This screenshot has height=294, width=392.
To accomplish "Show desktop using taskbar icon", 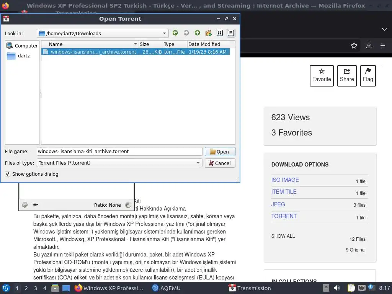I will point(66,288).
